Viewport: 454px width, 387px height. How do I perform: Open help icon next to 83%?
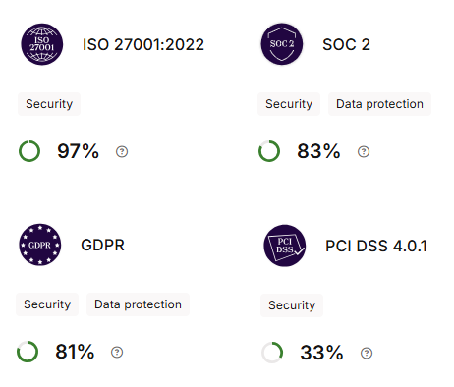point(364,151)
